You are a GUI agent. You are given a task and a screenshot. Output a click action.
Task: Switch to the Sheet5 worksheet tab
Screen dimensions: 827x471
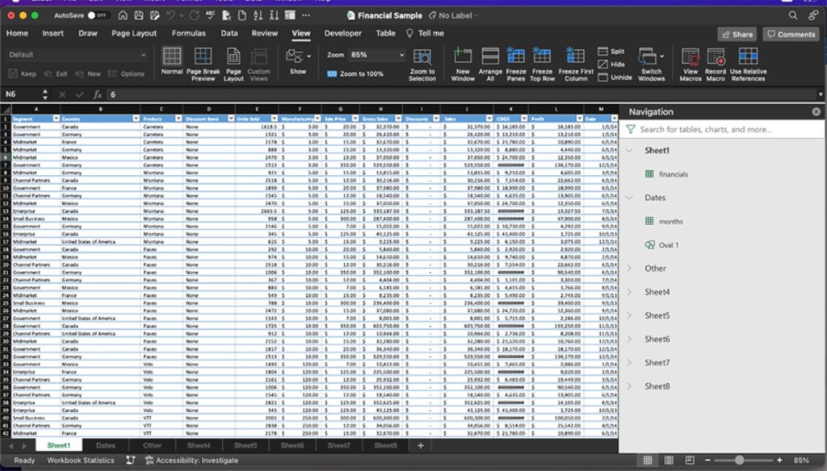(246, 445)
